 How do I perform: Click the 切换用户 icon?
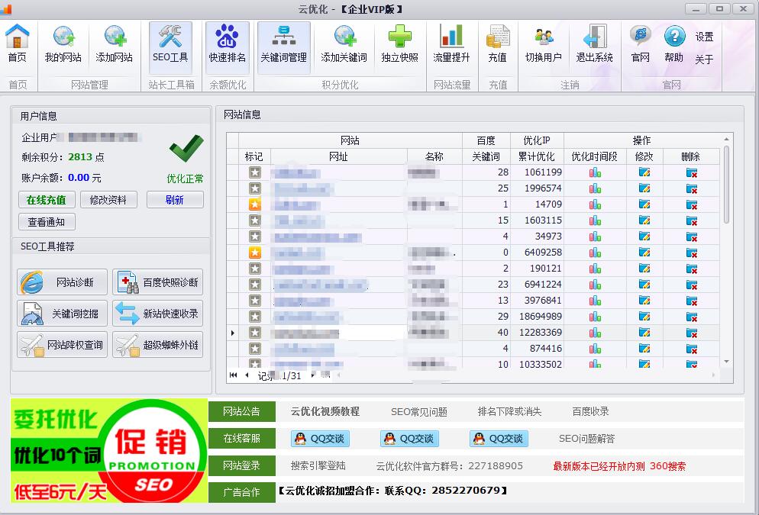[x=543, y=43]
